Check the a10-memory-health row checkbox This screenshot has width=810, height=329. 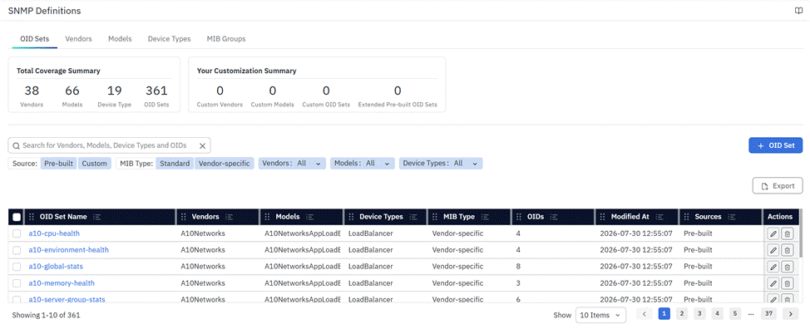tap(17, 283)
